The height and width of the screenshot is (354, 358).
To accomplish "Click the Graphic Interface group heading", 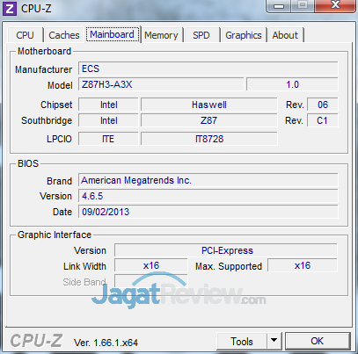I will tap(55, 235).
